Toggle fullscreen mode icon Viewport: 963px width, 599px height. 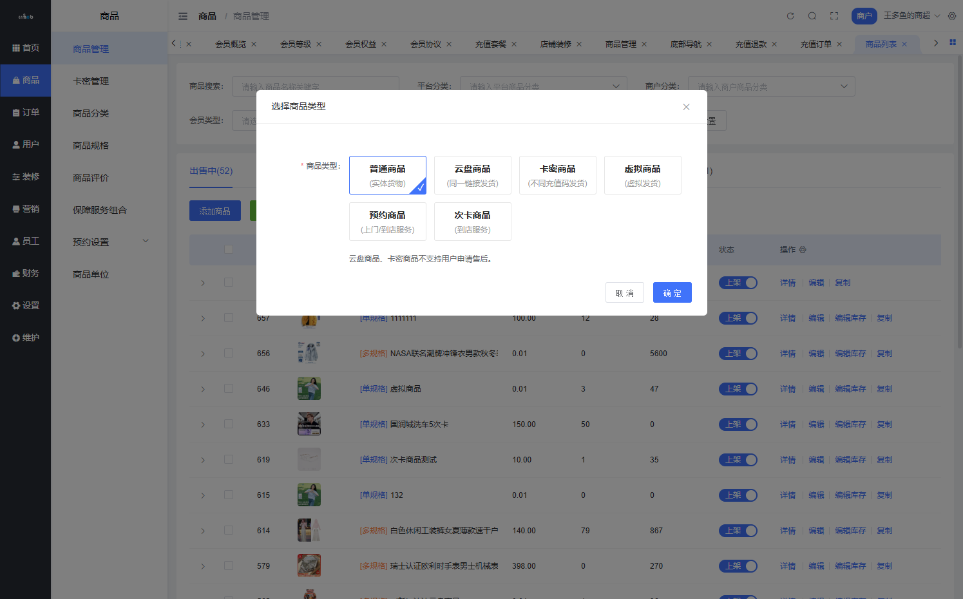pyautogui.click(x=834, y=16)
